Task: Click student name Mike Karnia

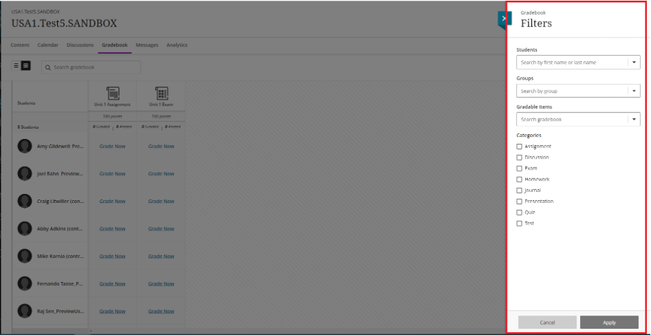Action: point(61,256)
